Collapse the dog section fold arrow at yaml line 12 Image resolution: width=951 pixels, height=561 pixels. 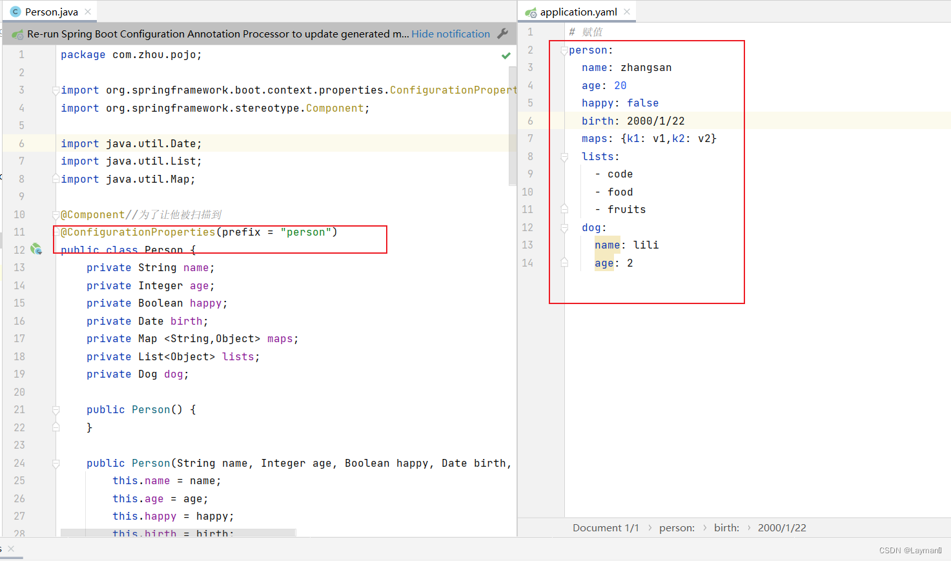tap(564, 227)
